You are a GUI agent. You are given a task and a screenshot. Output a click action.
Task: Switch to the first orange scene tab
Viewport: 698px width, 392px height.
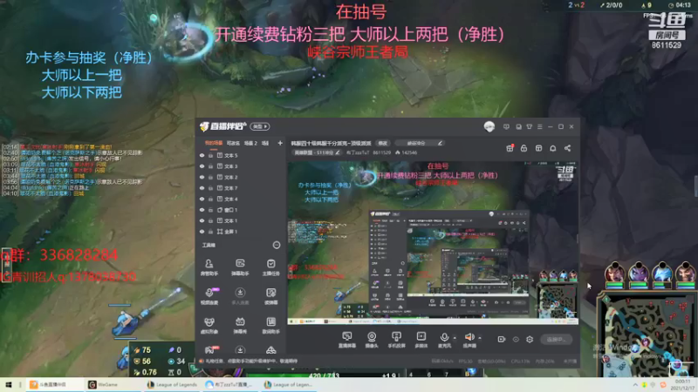point(214,143)
